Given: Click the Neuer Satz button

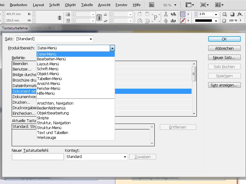Looking at the screenshot, I should point(224,57).
